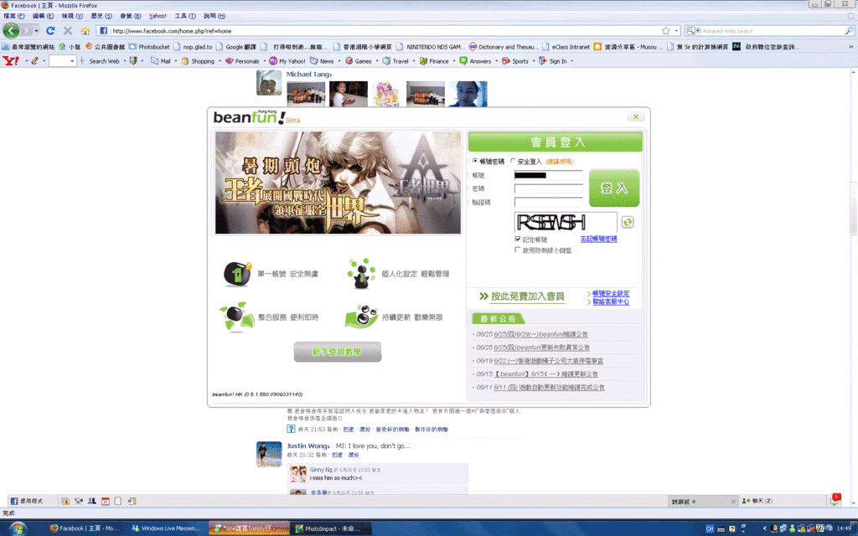Open Yahoo Mail from the toolbar
Image resolution: width=858 pixels, height=536 pixels.
[x=160, y=61]
